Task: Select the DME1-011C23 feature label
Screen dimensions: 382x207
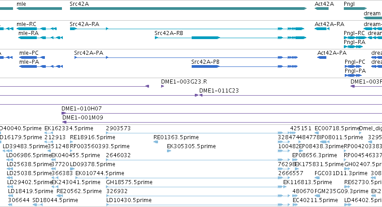Action: click(x=219, y=91)
